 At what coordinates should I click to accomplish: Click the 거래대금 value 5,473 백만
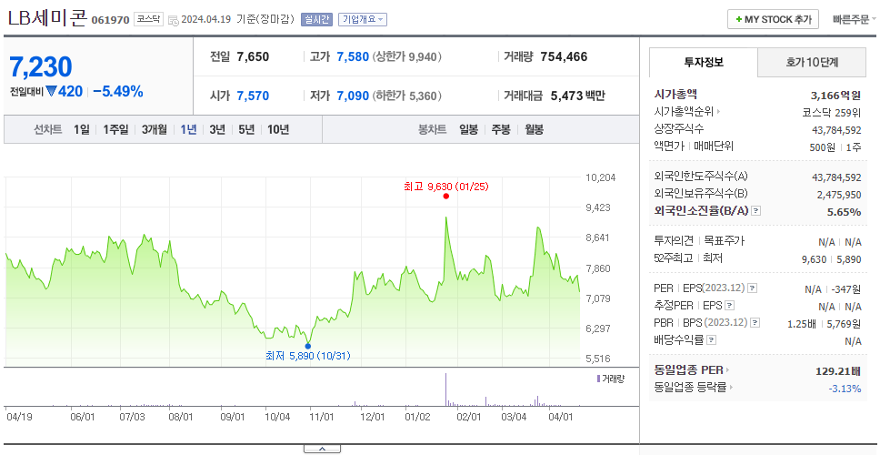pos(577,96)
